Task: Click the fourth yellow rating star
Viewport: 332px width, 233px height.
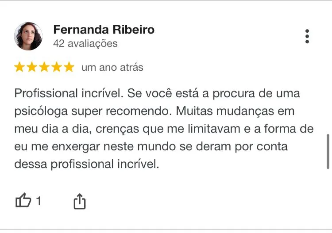Action: pos(57,67)
